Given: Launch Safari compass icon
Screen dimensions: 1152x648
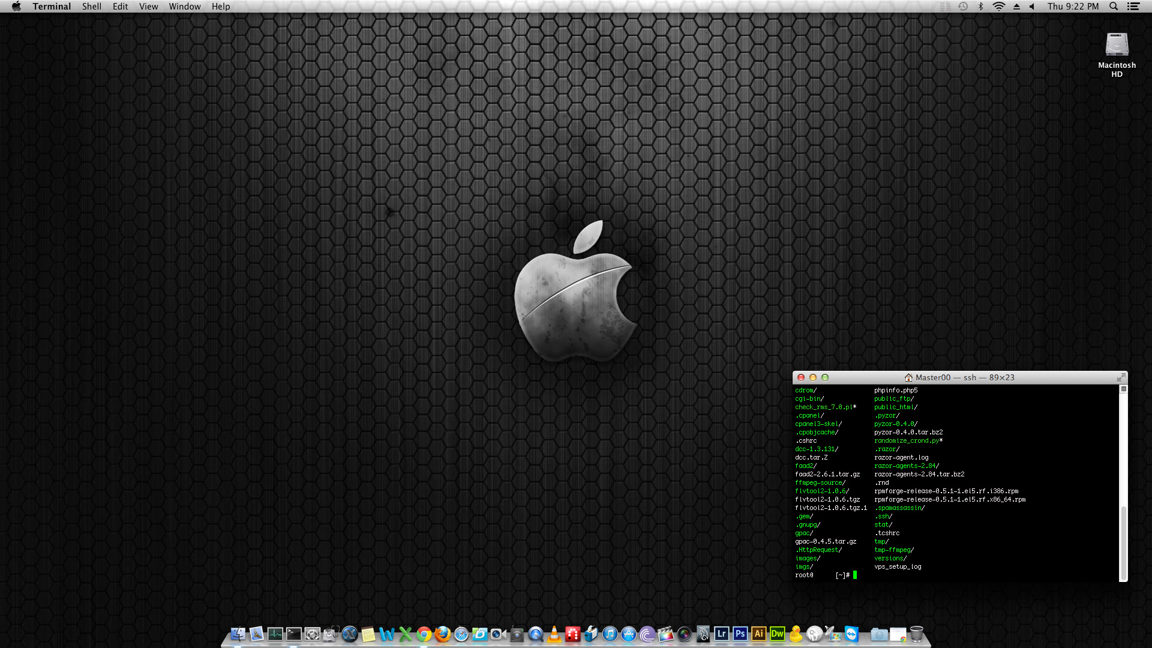Looking at the screenshot, I should tap(461, 634).
